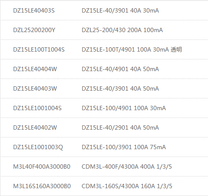Select product code DZ15LE40404W
The image size is (208, 196).
pos(35,69)
